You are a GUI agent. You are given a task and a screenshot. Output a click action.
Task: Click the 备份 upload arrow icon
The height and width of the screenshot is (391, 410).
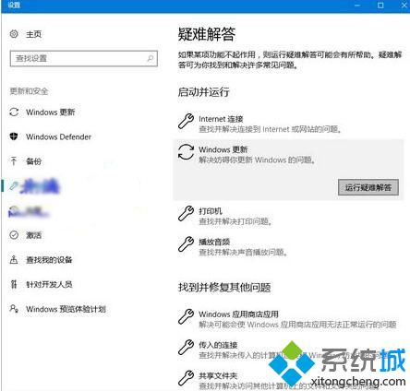tap(14, 160)
